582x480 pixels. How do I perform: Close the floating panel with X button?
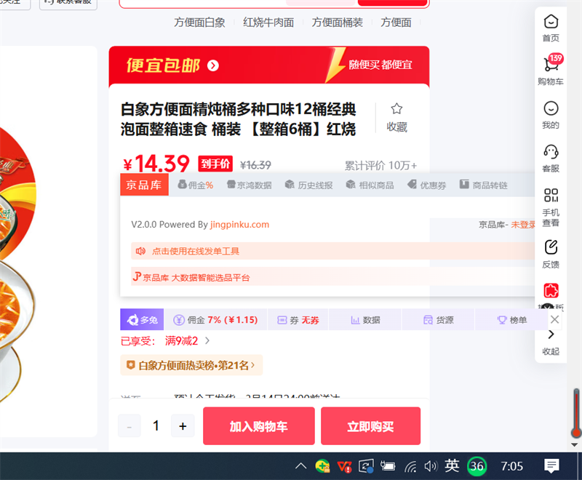pyautogui.click(x=555, y=320)
